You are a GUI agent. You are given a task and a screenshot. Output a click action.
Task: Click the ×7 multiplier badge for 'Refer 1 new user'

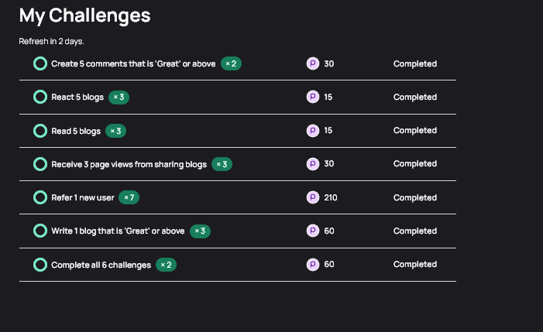[x=129, y=197]
